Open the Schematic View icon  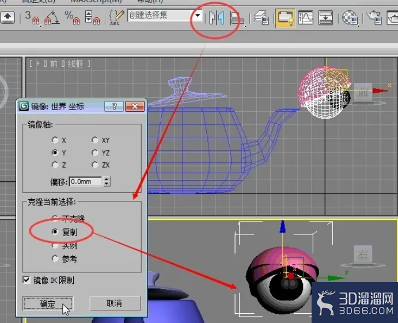325,17
